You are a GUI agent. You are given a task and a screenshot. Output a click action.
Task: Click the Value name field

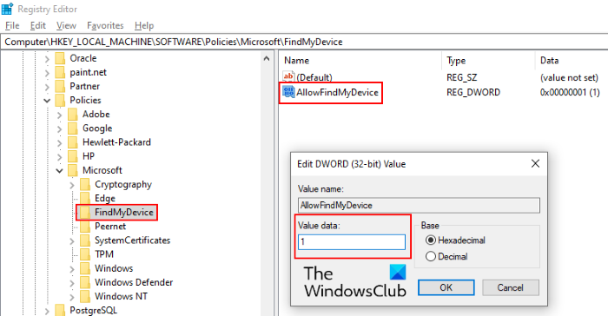(x=419, y=206)
